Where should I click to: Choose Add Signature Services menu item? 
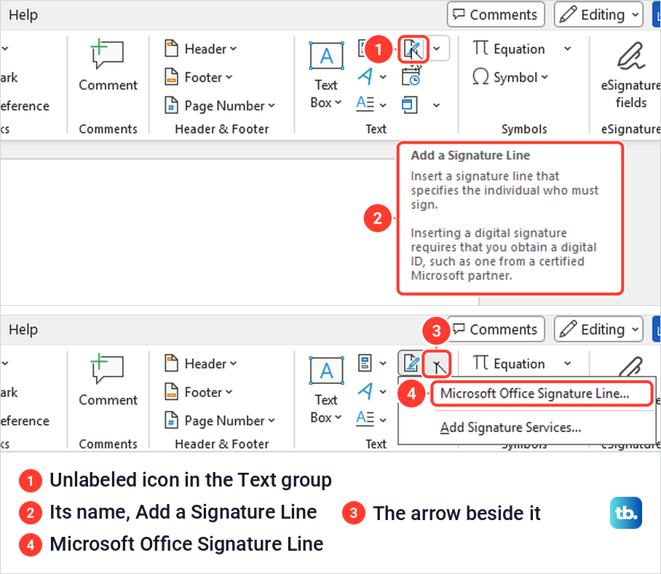[x=510, y=428]
